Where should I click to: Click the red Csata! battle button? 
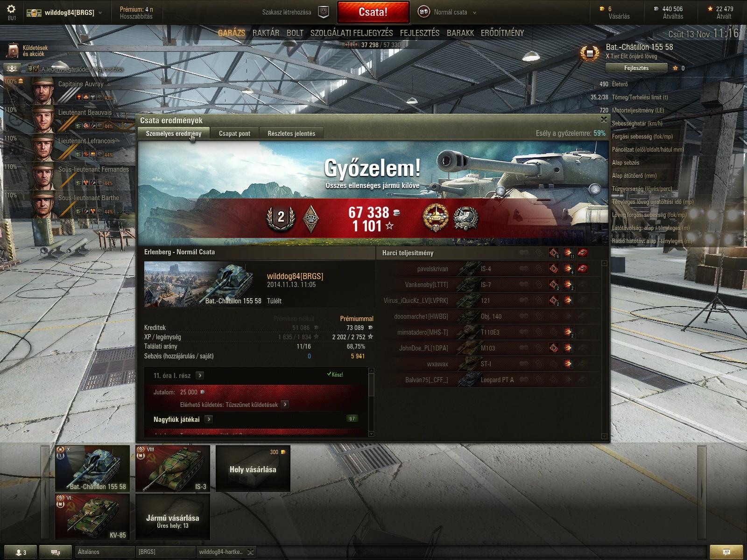(x=373, y=12)
